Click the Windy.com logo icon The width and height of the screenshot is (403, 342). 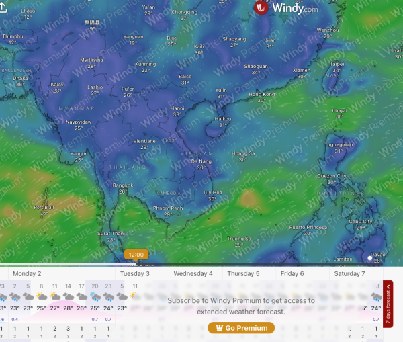[x=261, y=8]
